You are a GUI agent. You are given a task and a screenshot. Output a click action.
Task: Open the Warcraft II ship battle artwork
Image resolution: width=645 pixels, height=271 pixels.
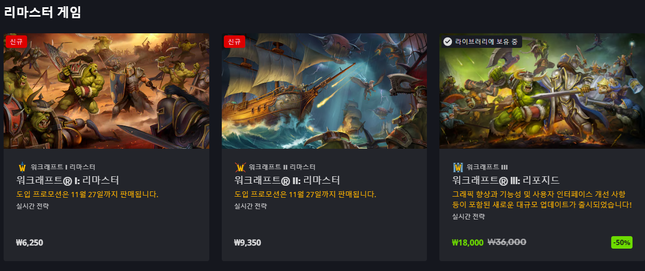324,91
